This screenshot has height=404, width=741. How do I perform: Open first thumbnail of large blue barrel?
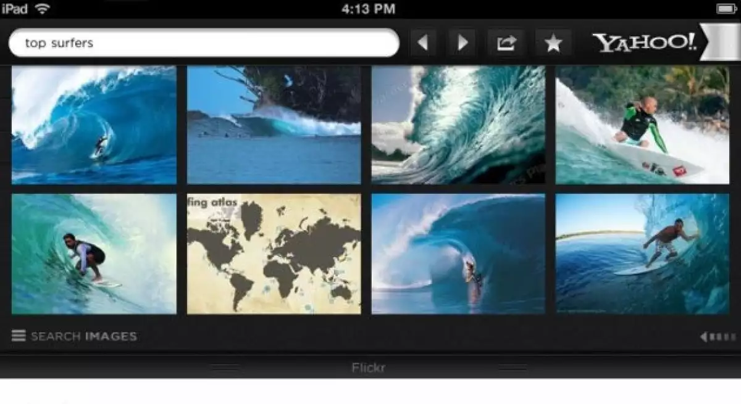(94, 125)
